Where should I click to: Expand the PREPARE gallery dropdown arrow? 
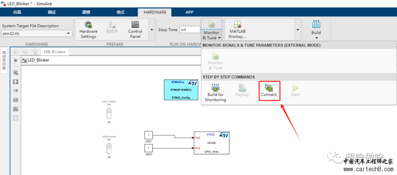point(152,30)
